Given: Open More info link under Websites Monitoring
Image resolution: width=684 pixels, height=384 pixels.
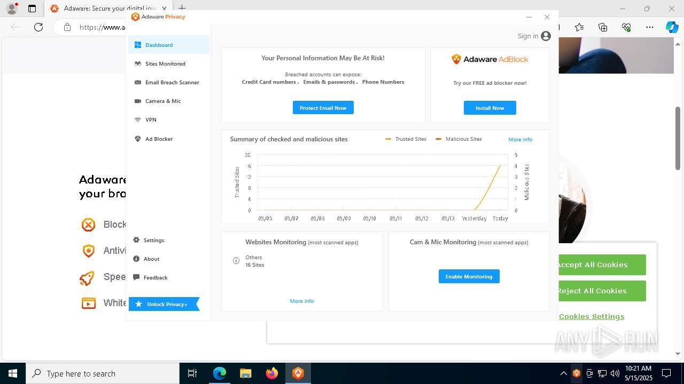Looking at the screenshot, I should tap(301, 301).
